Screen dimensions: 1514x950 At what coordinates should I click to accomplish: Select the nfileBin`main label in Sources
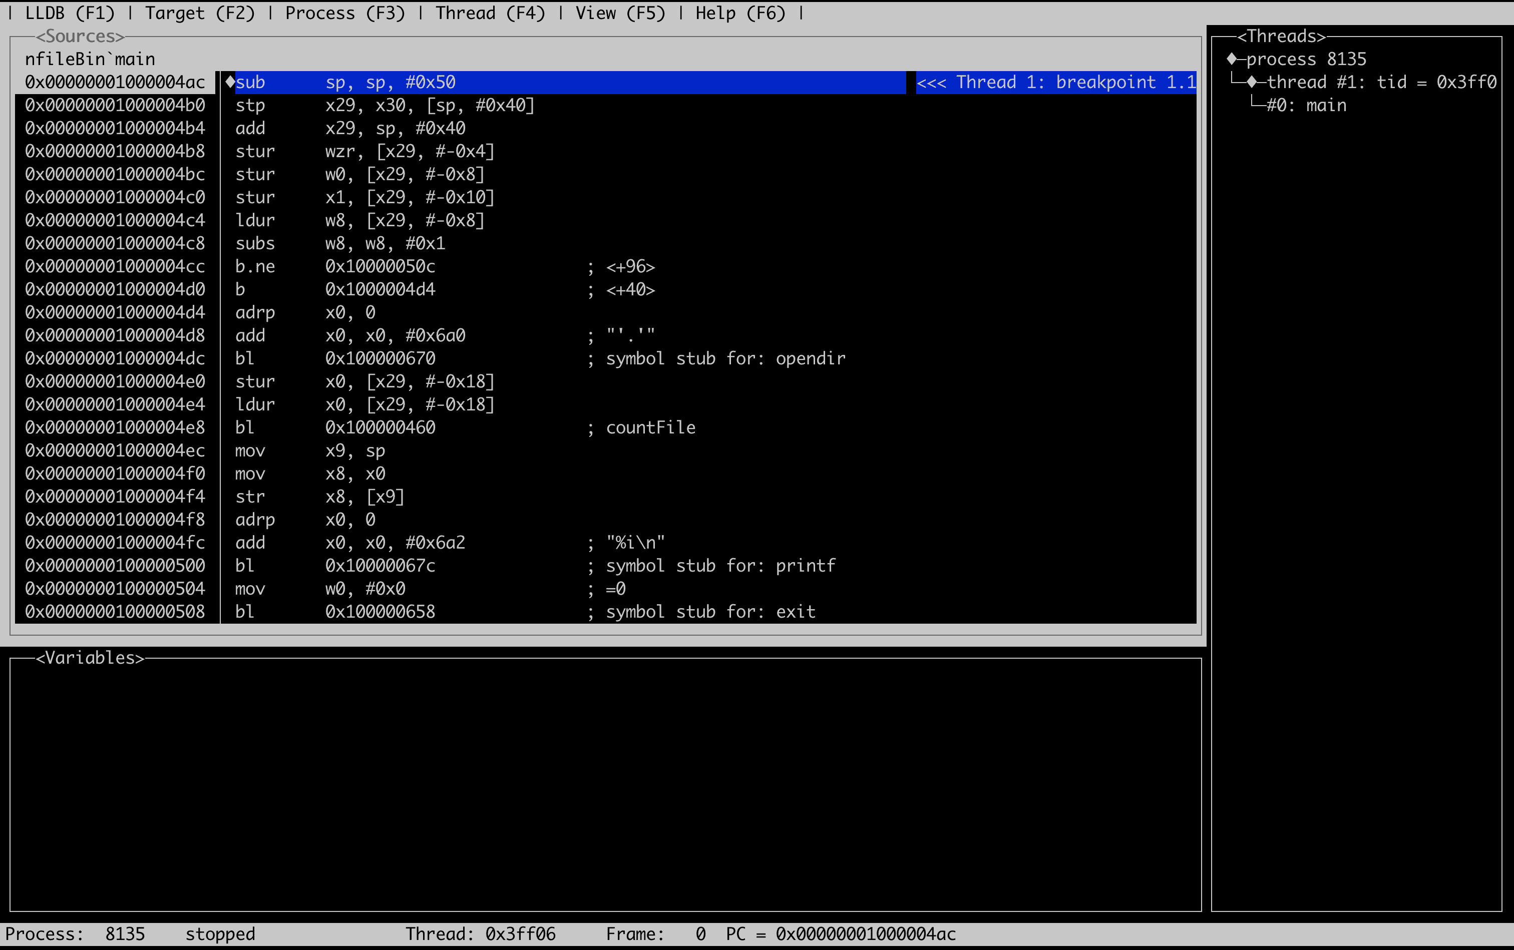coord(90,59)
